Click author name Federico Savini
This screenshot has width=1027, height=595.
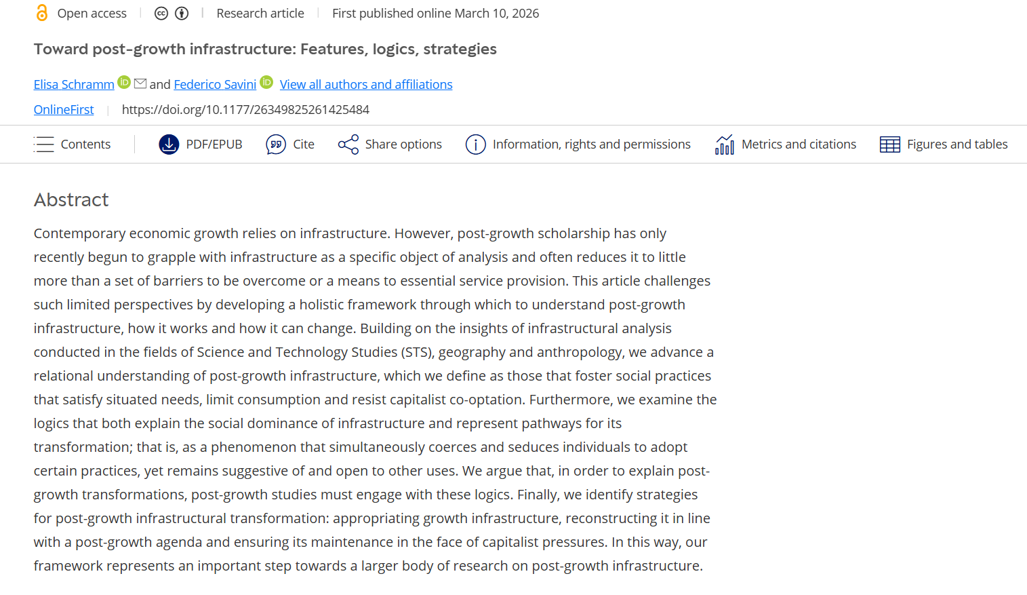pos(215,84)
